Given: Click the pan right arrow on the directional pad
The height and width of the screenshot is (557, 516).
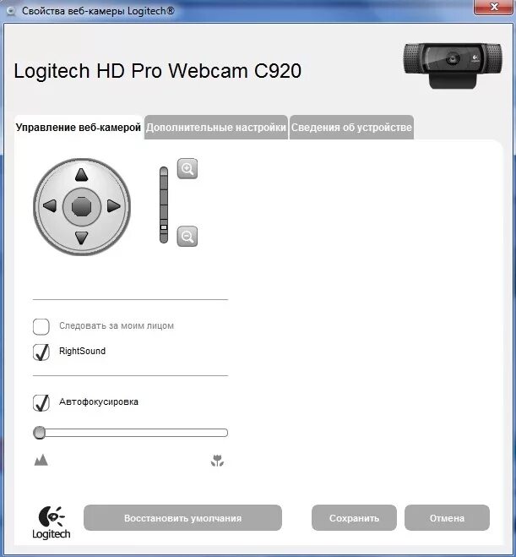Looking at the screenshot, I should pyautogui.click(x=113, y=205).
